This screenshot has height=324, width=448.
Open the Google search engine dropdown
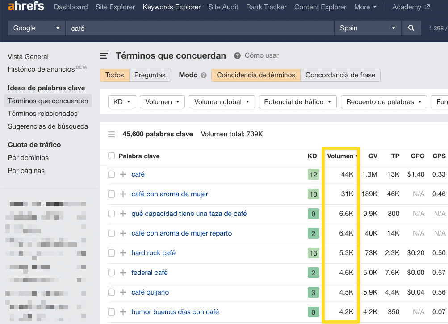coord(37,28)
